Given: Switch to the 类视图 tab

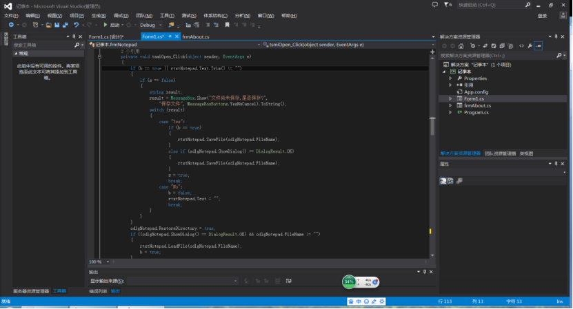Looking at the screenshot, I should pos(526,153).
